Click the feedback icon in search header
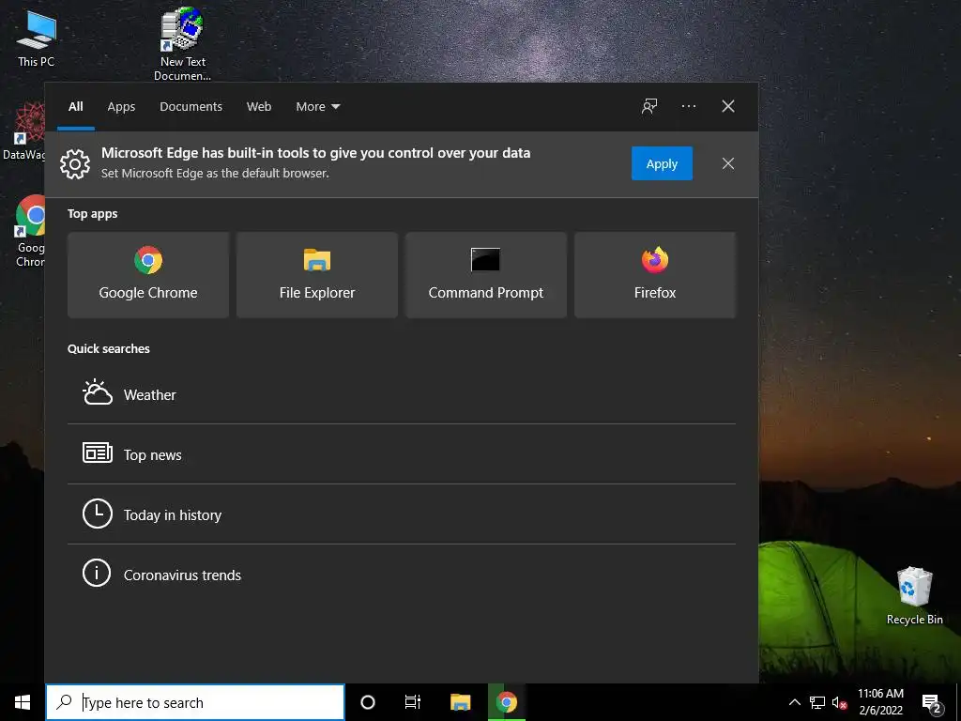Viewport: 961px width, 721px height. [x=649, y=106]
